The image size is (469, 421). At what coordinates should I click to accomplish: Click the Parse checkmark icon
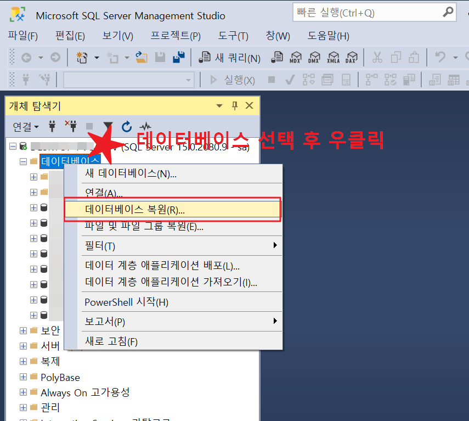click(x=290, y=80)
